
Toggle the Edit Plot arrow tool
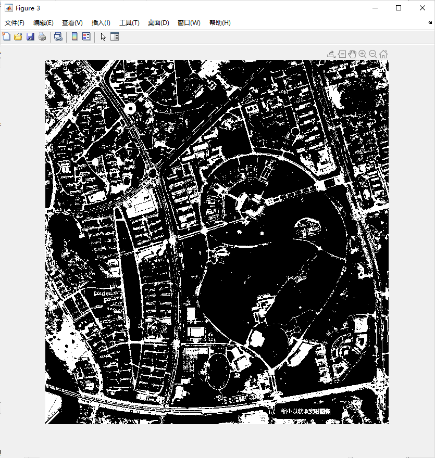click(103, 36)
